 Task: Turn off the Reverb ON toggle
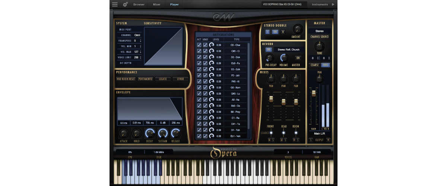[x=268, y=49]
